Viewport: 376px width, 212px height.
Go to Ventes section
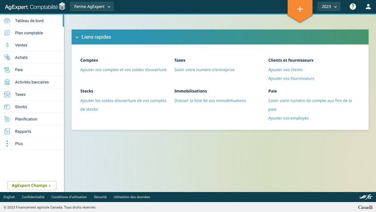[x=32, y=45]
